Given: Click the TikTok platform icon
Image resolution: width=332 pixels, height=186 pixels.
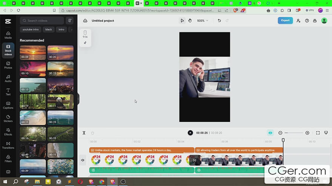Looking at the screenshot, I should [85, 42].
